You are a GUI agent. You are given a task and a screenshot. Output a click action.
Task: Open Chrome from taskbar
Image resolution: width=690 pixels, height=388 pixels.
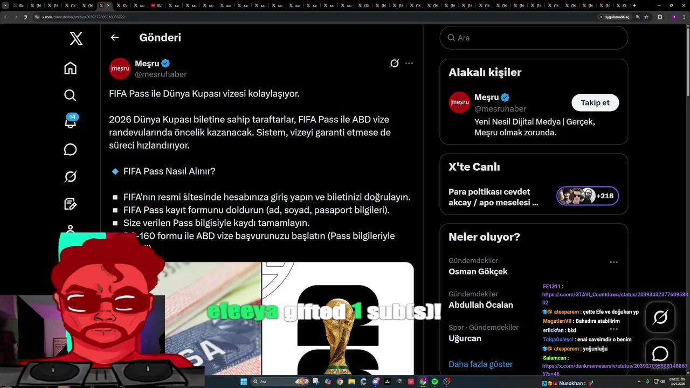[x=340, y=382]
